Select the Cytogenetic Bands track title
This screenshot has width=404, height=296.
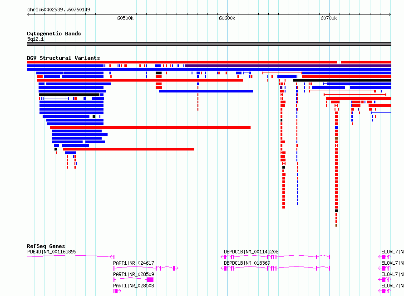(x=54, y=34)
